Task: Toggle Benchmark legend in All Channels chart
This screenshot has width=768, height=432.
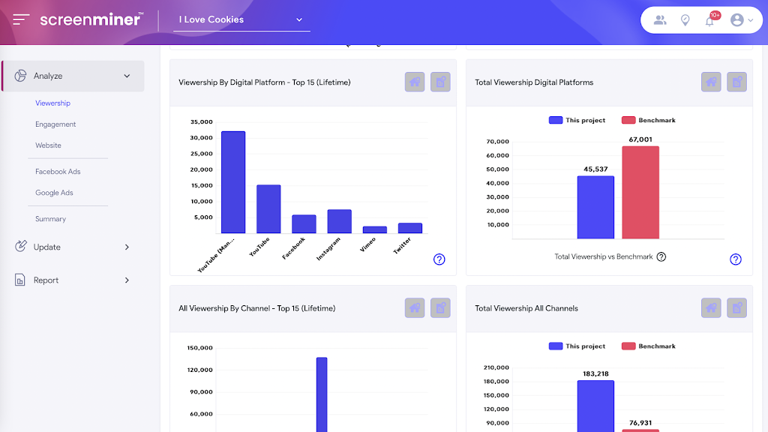Action: tap(649, 346)
